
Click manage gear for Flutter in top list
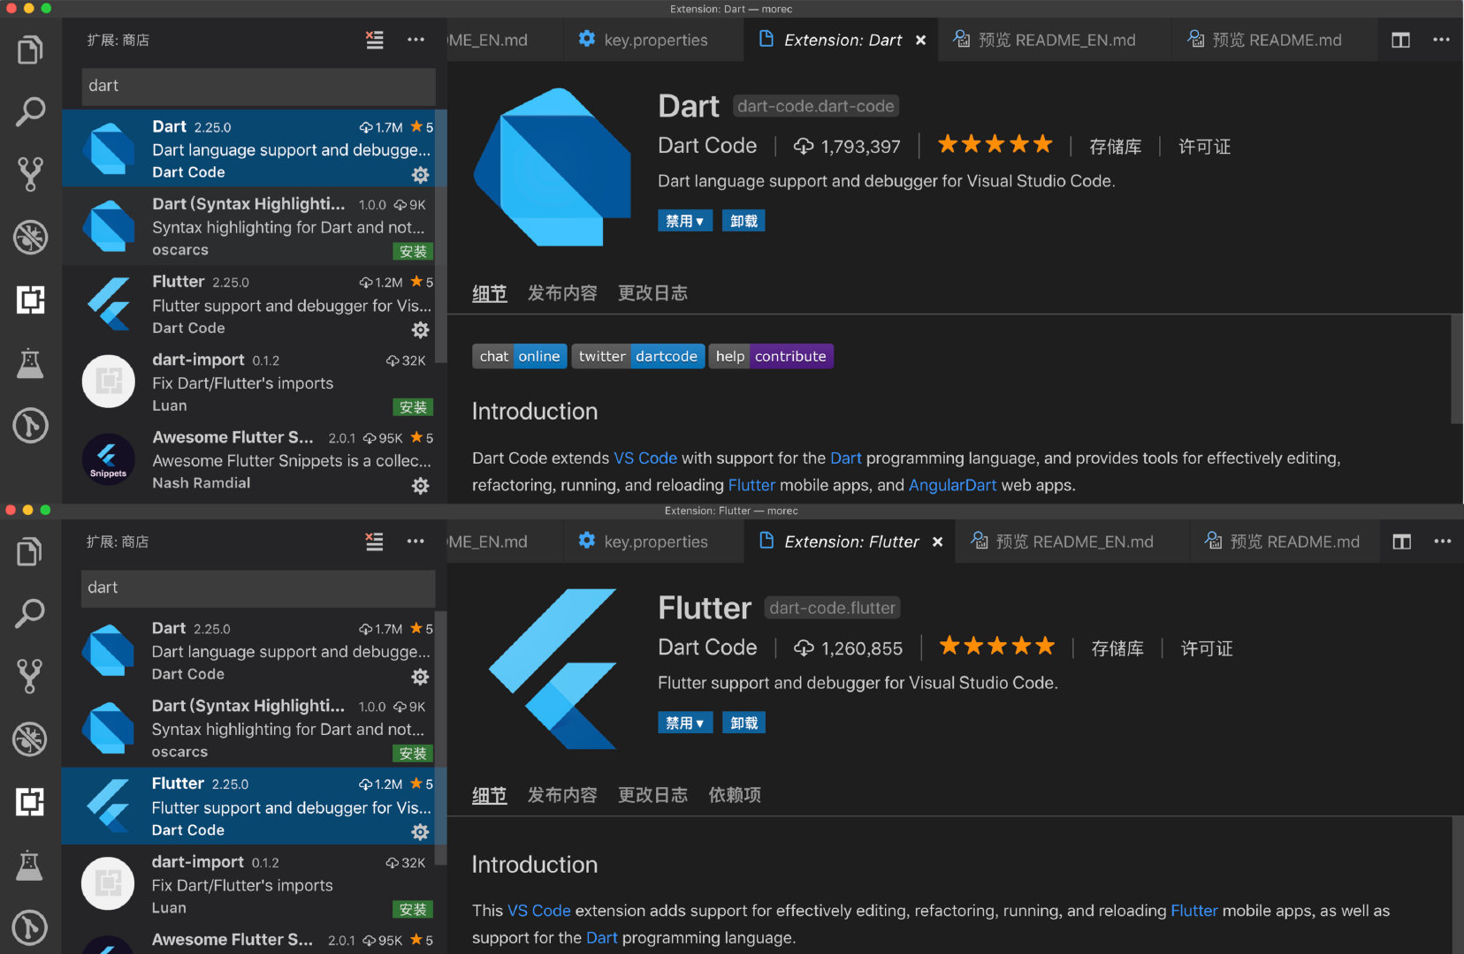coord(421,329)
